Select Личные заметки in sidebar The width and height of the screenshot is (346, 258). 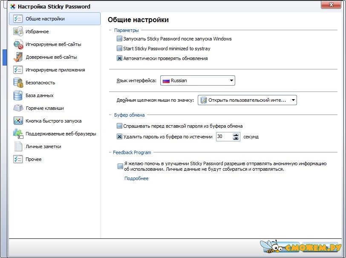click(x=55, y=146)
